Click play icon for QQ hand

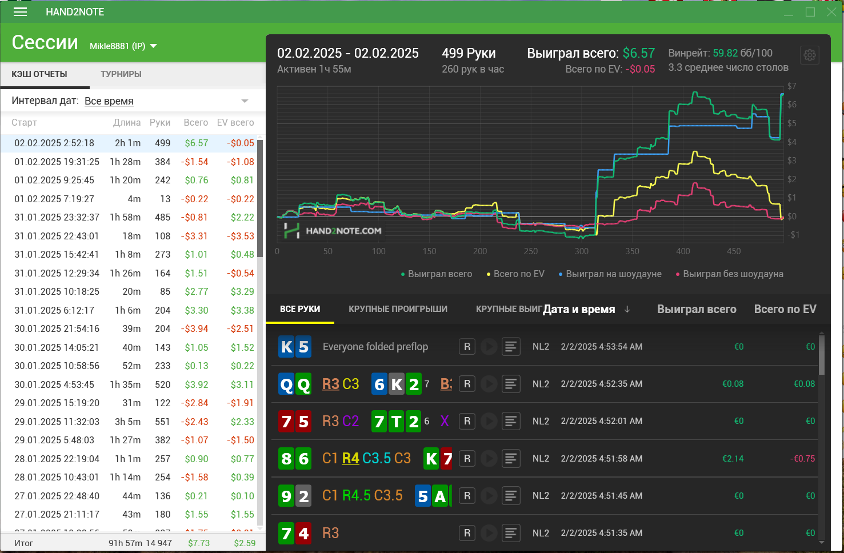[489, 384]
